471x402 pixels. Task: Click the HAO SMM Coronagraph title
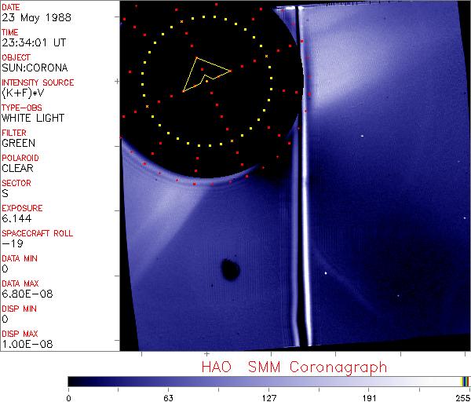[x=293, y=367]
